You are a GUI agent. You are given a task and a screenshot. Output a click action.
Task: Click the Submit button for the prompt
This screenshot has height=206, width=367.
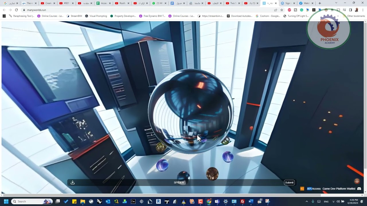[289, 183]
